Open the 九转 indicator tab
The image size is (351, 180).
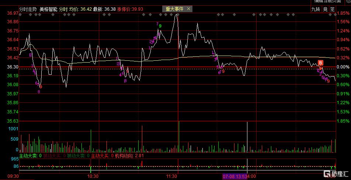click(316, 9)
